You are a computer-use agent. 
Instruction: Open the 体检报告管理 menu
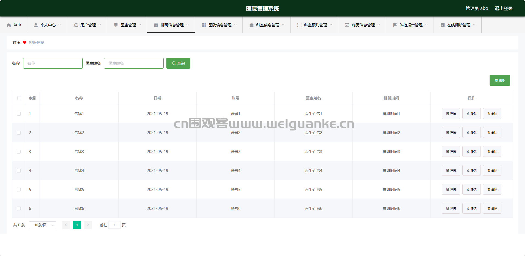pyautogui.click(x=410, y=25)
